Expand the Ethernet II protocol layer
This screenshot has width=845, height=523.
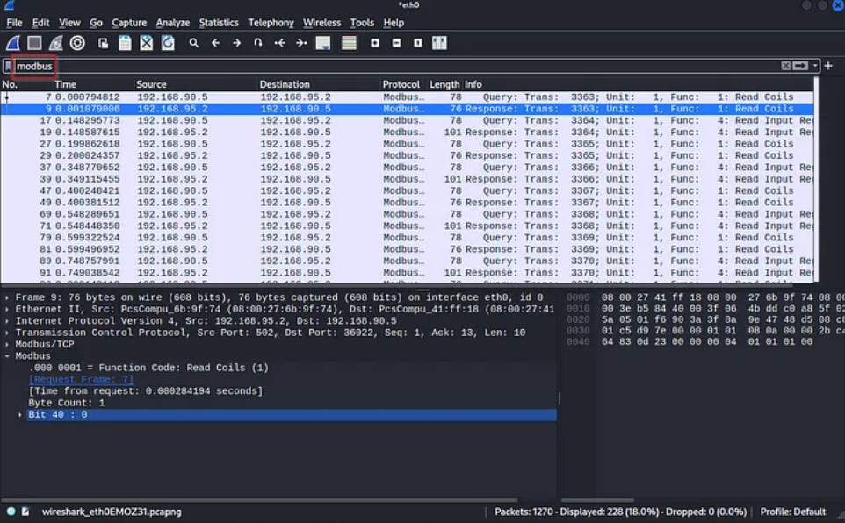click(6, 308)
